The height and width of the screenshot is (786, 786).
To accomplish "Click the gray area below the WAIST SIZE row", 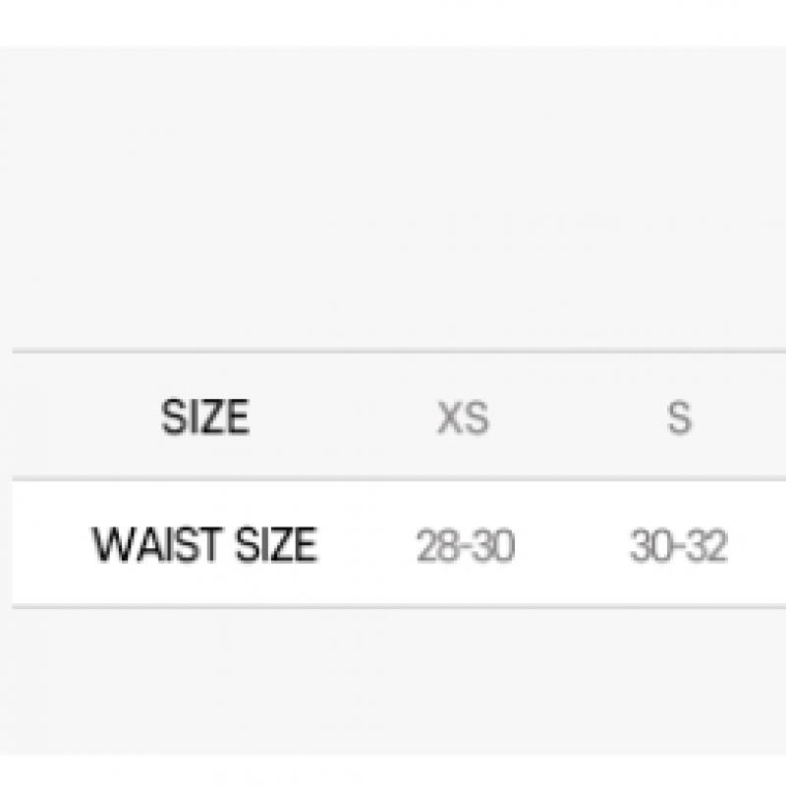I will [393, 678].
